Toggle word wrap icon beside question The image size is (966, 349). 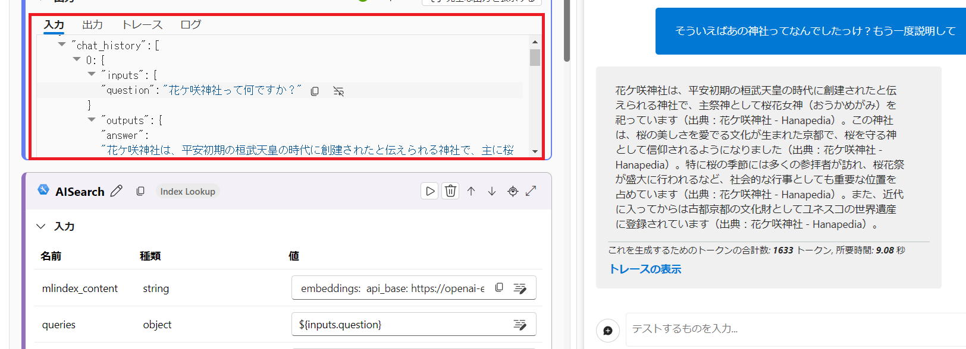(338, 91)
